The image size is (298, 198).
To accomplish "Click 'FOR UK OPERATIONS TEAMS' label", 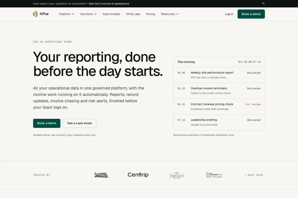I will coord(52,42).
